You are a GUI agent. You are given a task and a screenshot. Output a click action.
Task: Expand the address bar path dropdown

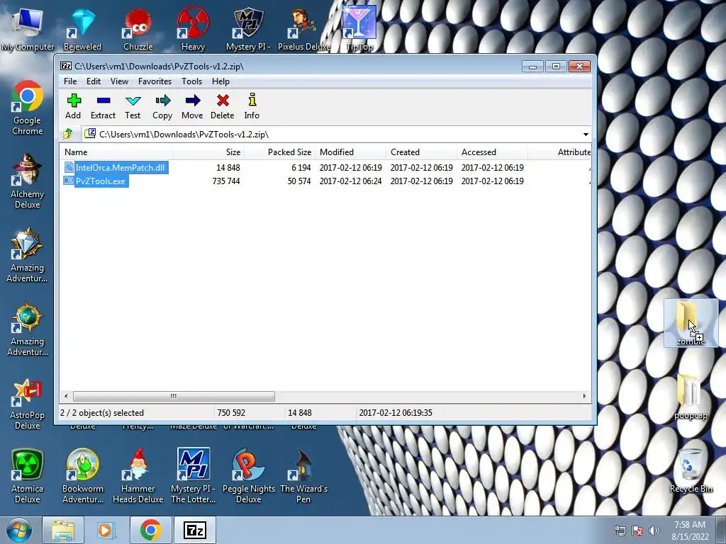pyautogui.click(x=586, y=134)
